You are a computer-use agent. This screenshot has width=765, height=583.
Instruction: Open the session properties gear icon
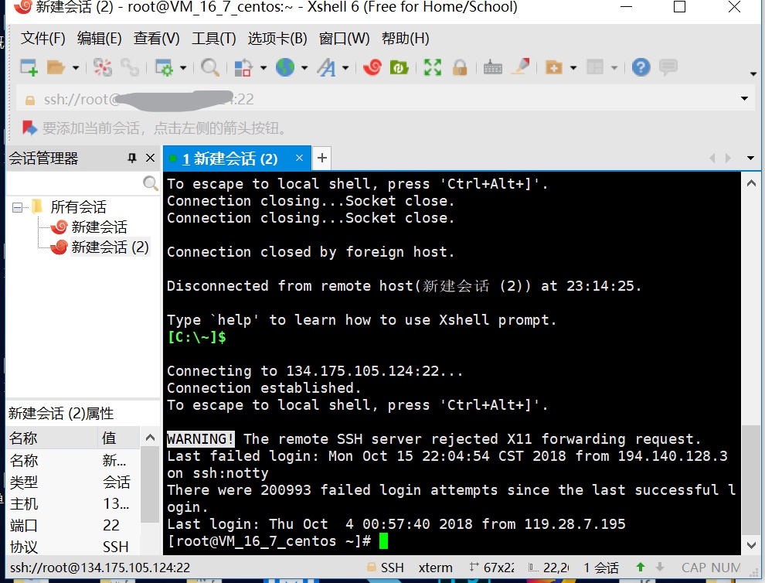(165, 67)
